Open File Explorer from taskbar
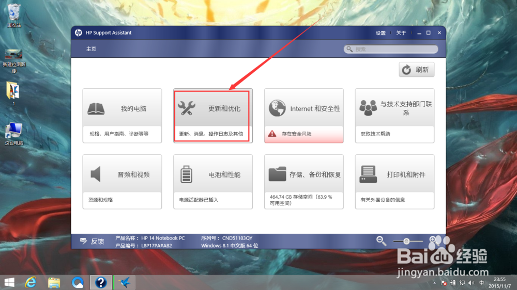This screenshot has height=290, width=517. pos(54,282)
